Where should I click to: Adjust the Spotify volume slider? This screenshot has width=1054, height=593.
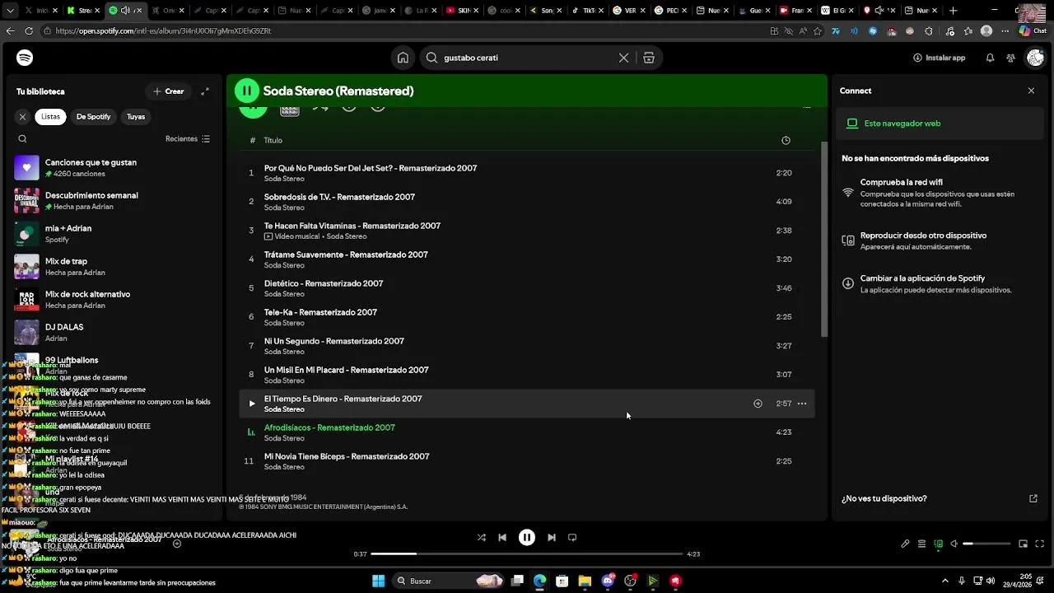point(986,544)
